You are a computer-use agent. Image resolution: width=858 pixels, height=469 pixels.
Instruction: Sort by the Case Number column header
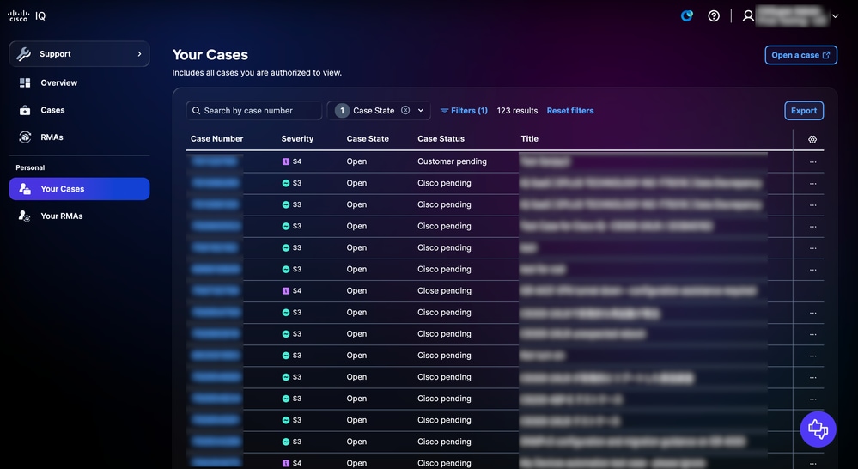point(216,139)
